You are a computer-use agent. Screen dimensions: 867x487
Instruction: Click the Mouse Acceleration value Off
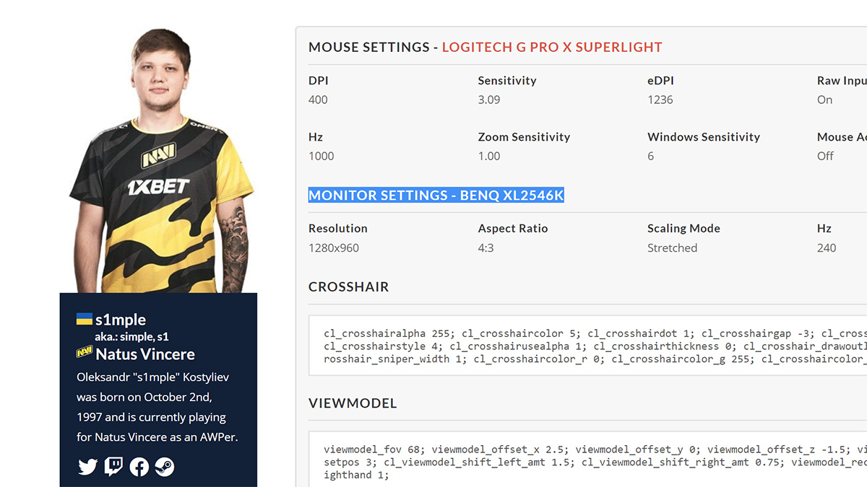click(825, 156)
